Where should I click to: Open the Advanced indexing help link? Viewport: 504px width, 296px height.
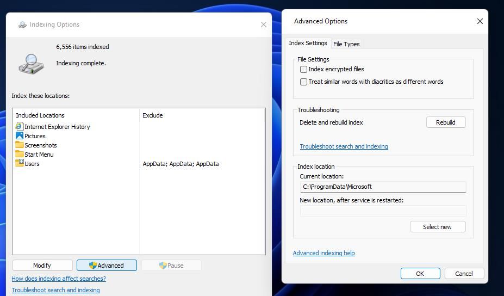pyautogui.click(x=323, y=253)
